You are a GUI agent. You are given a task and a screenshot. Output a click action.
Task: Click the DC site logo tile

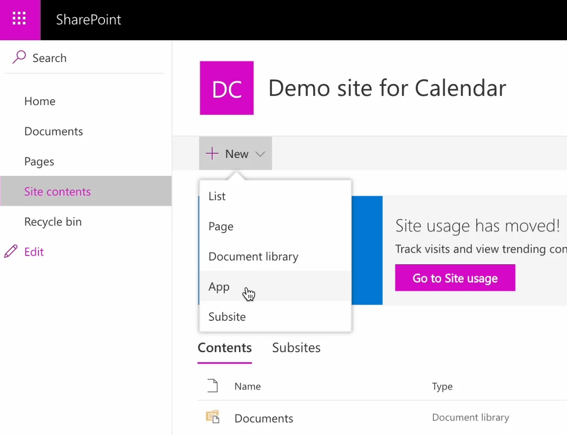[227, 88]
